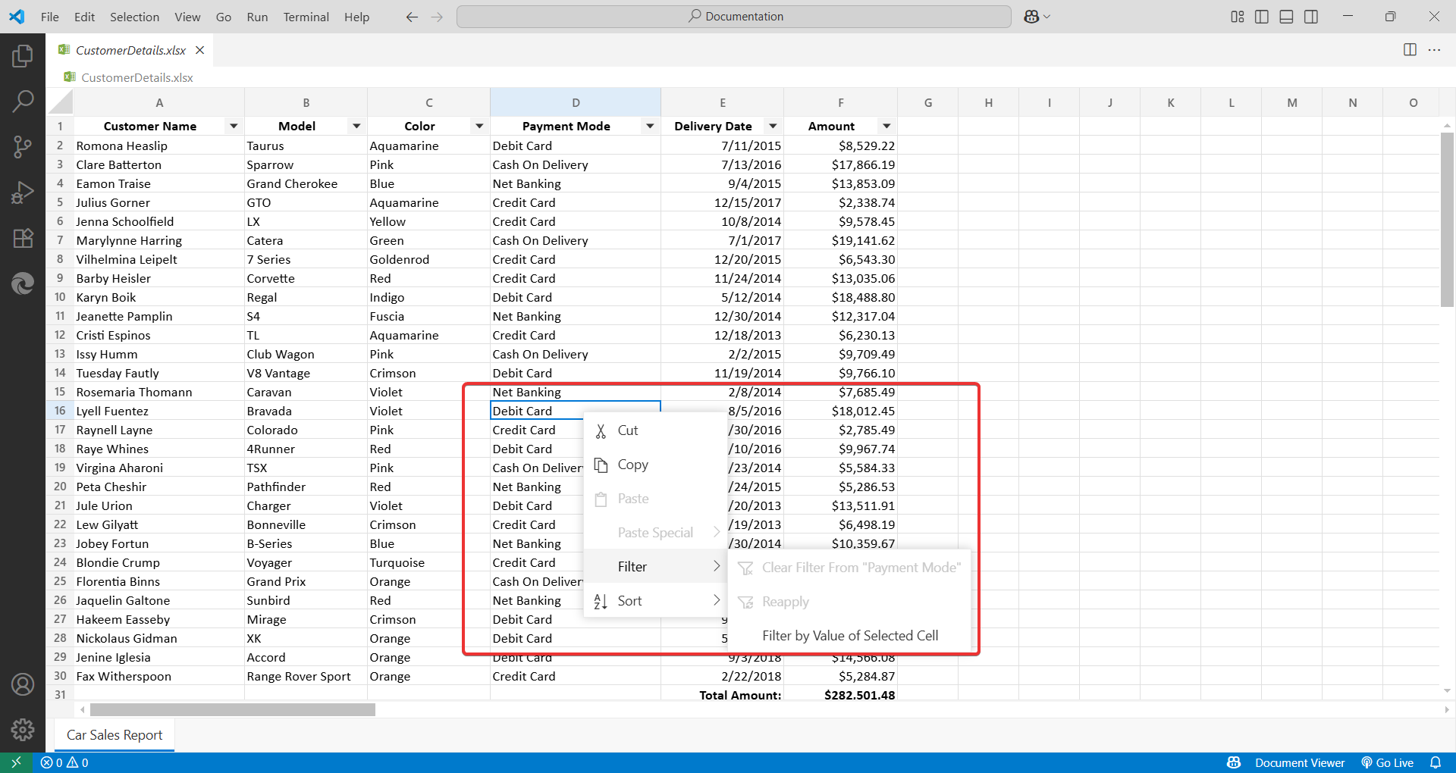Select row 16 header

coord(60,411)
